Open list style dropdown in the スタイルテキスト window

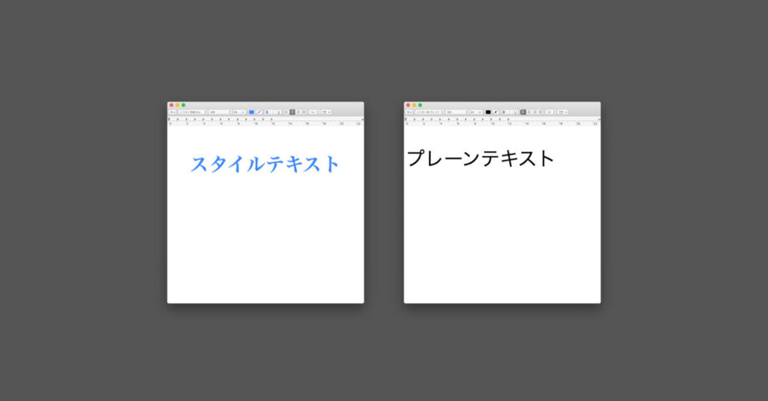click(326, 112)
